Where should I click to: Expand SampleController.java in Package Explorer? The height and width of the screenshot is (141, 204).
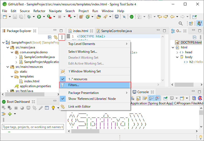tap(16, 57)
